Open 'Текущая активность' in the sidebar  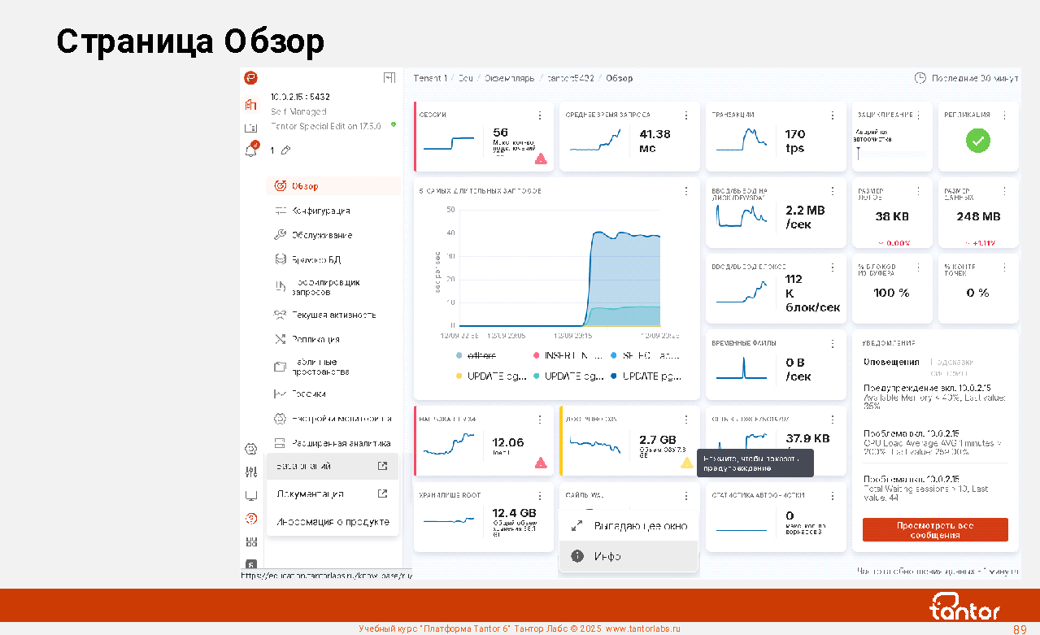pyautogui.click(x=333, y=315)
